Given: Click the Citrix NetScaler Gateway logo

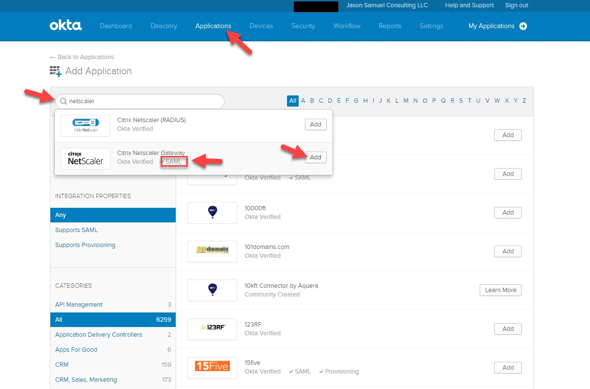Looking at the screenshot, I should click(x=85, y=158).
